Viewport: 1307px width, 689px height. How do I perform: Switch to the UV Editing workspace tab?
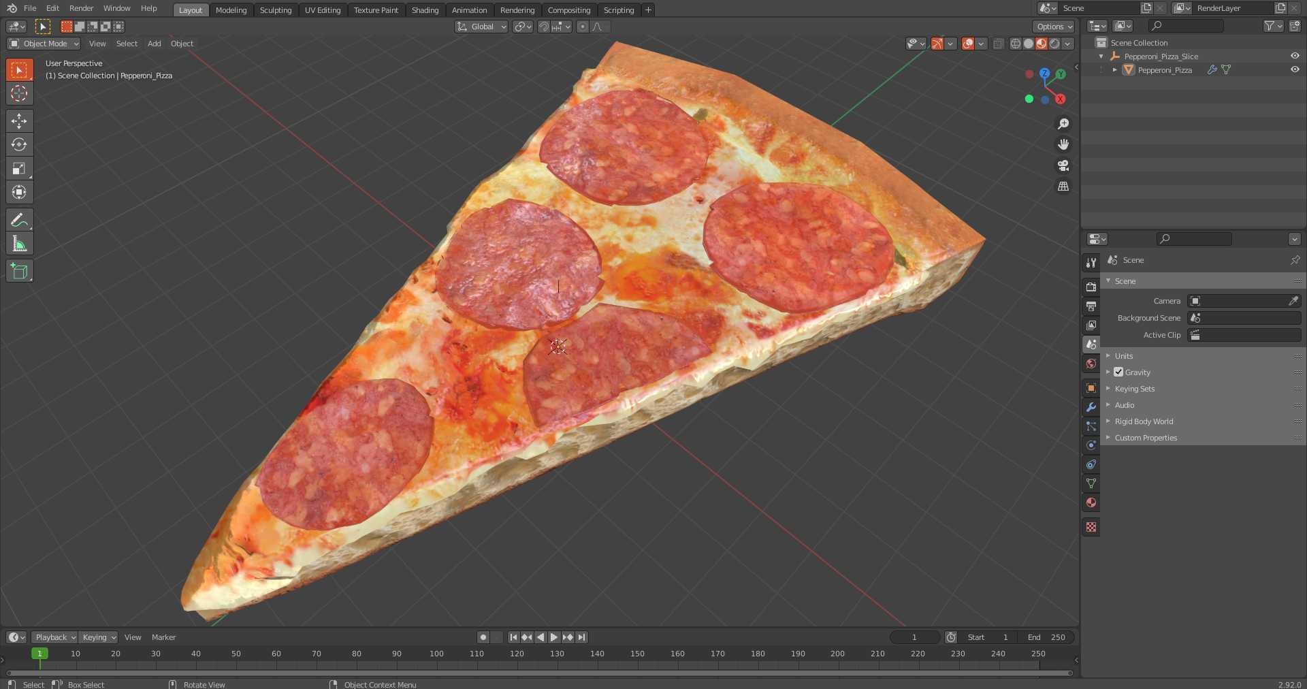click(x=323, y=10)
